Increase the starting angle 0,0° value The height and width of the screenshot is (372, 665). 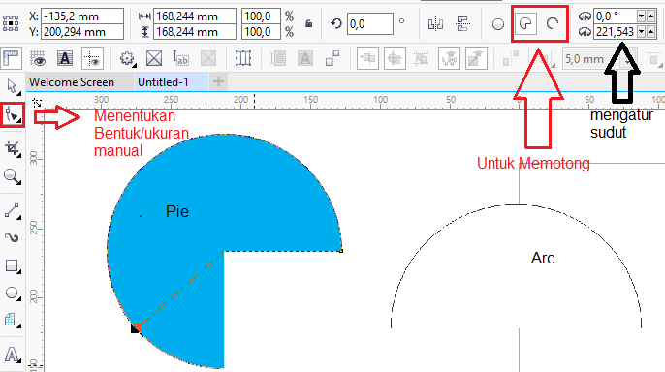click(651, 16)
